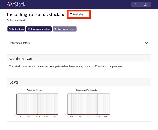Click the AVStack logo in header
The height and width of the screenshot is (130, 158).
[16, 4]
